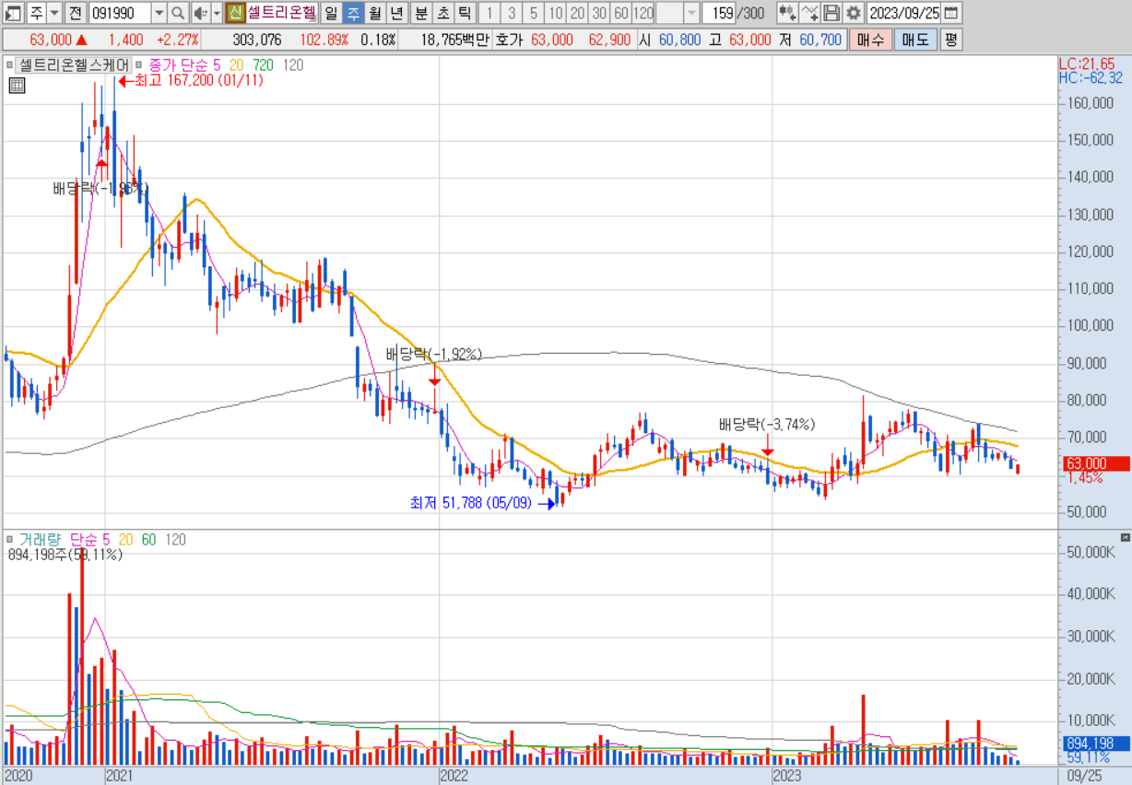Image resolution: width=1132 pixels, height=785 pixels.
Task: Choose the 20 interval button
Action: [x=577, y=13]
